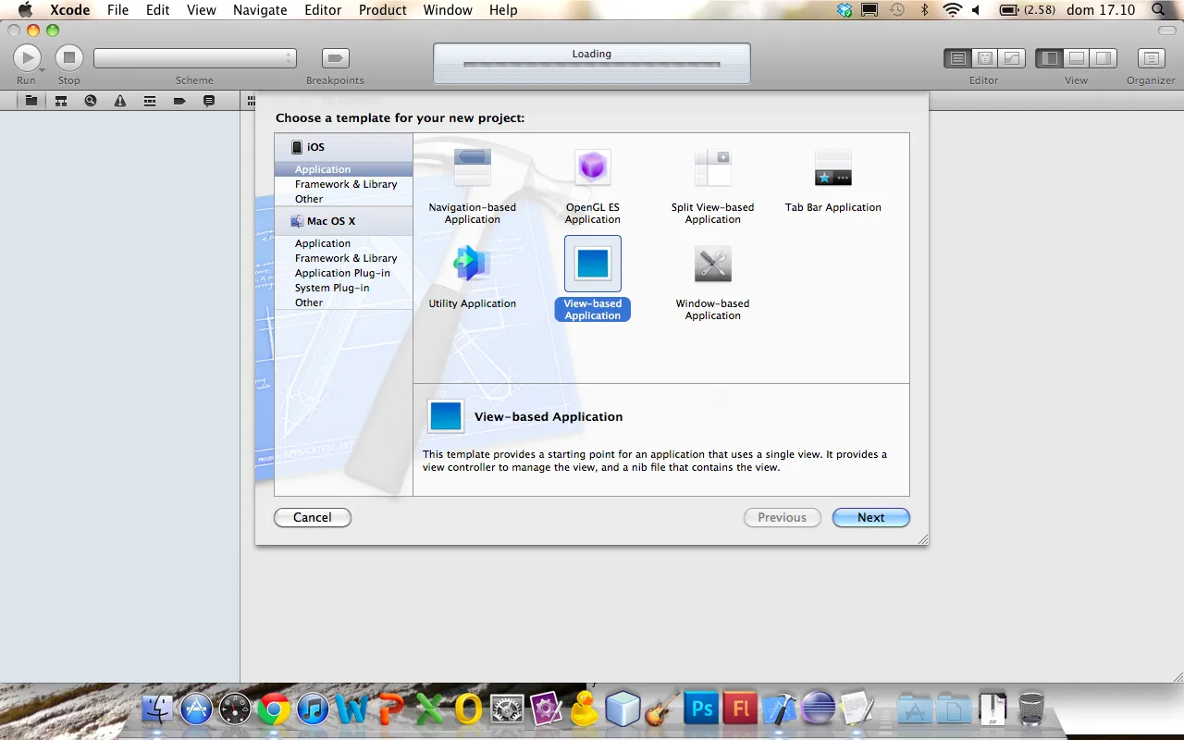Open the Scheme selection popup

click(194, 57)
